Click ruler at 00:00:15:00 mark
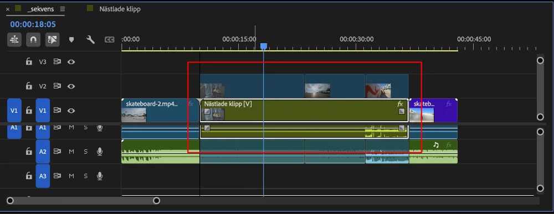 tap(239, 39)
